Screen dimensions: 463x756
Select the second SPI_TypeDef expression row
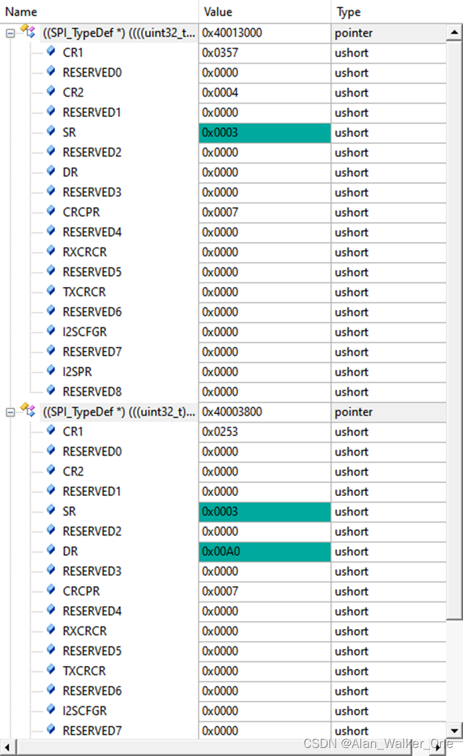(x=223, y=412)
